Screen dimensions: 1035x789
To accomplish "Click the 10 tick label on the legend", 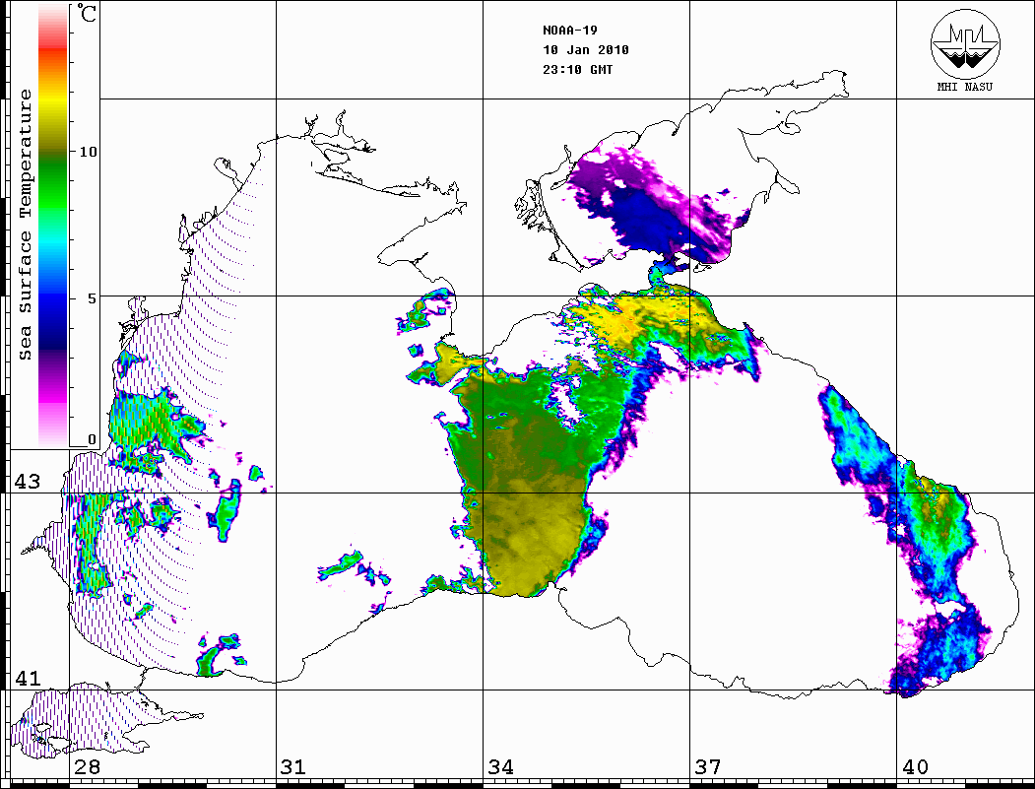I will (88, 152).
